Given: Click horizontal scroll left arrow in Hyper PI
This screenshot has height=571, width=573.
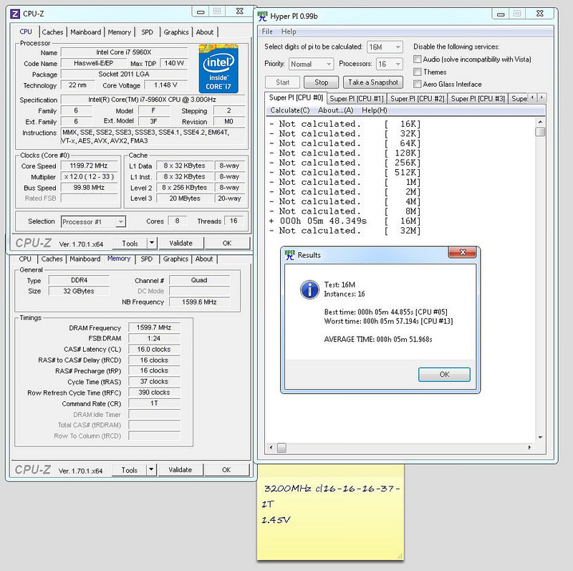Looking at the screenshot, I should (271, 448).
